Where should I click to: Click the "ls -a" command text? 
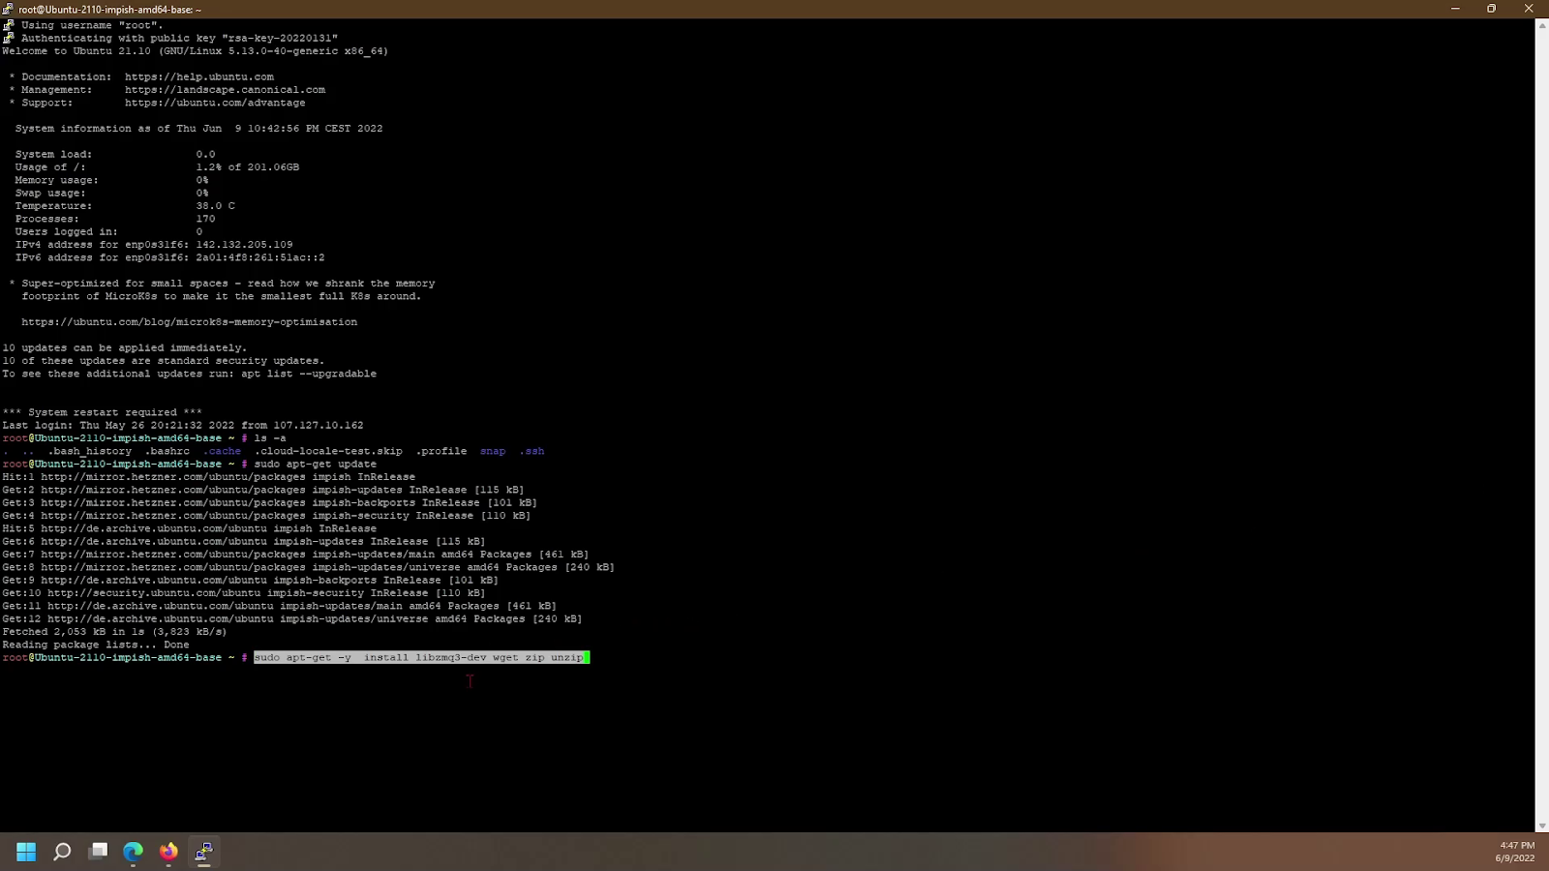tap(270, 438)
